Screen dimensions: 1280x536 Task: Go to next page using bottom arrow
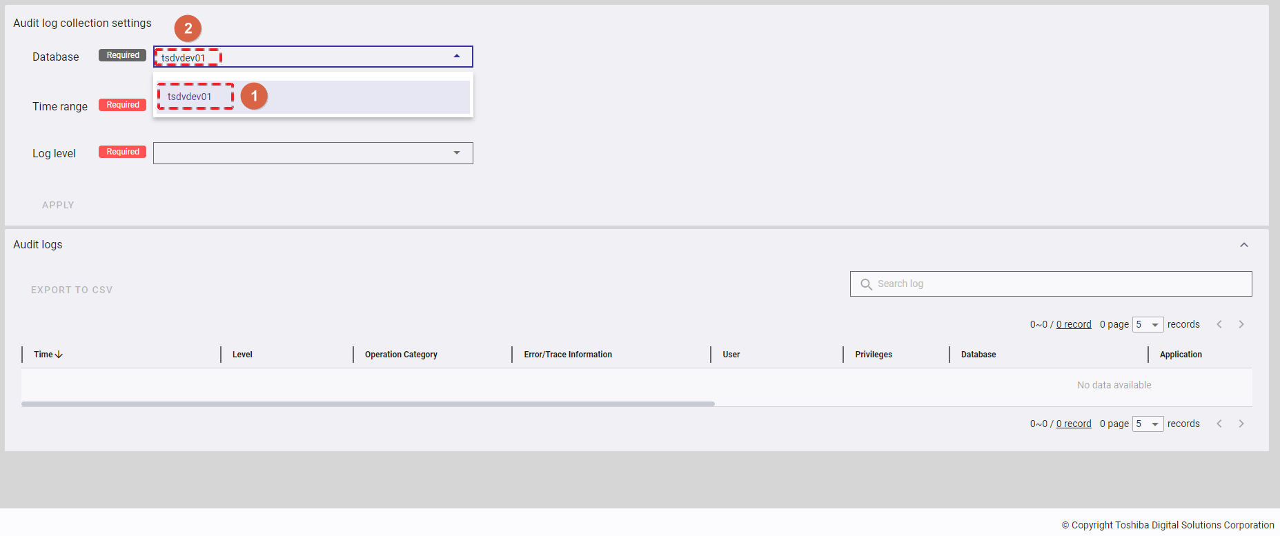click(1241, 424)
